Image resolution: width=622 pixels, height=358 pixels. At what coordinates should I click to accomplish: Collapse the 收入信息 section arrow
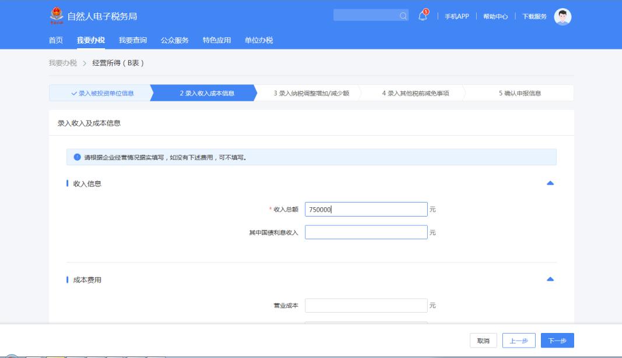tap(550, 183)
